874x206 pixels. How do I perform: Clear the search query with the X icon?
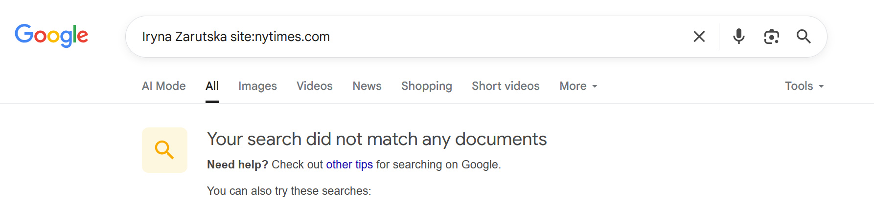[x=699, y=37]
